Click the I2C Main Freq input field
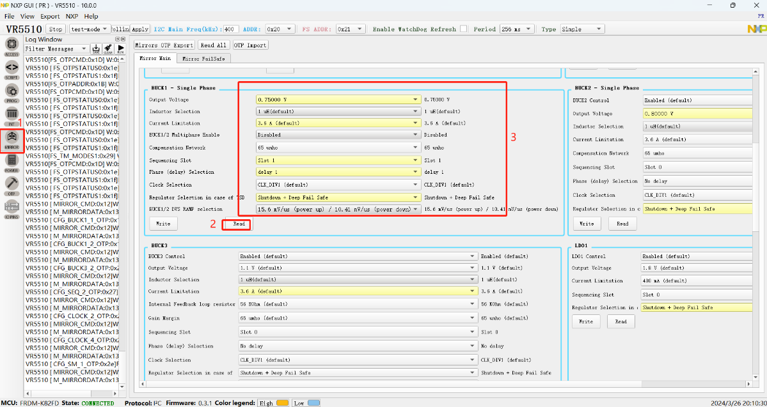Screen dimensions: 767x407 pos(231,29)
